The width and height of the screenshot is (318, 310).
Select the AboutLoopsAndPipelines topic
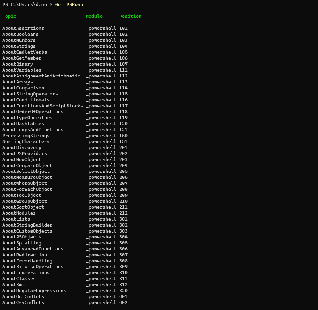33,130
